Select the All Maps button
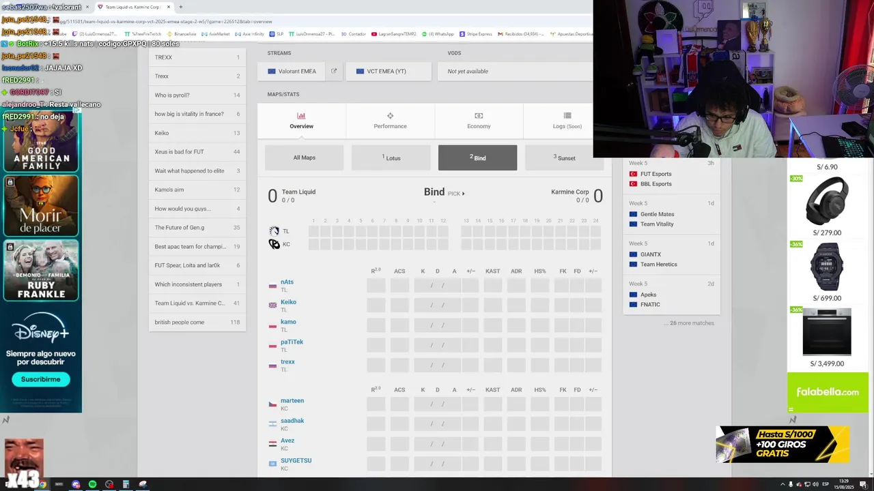This screenshot has width=874, height=491. 304,158
